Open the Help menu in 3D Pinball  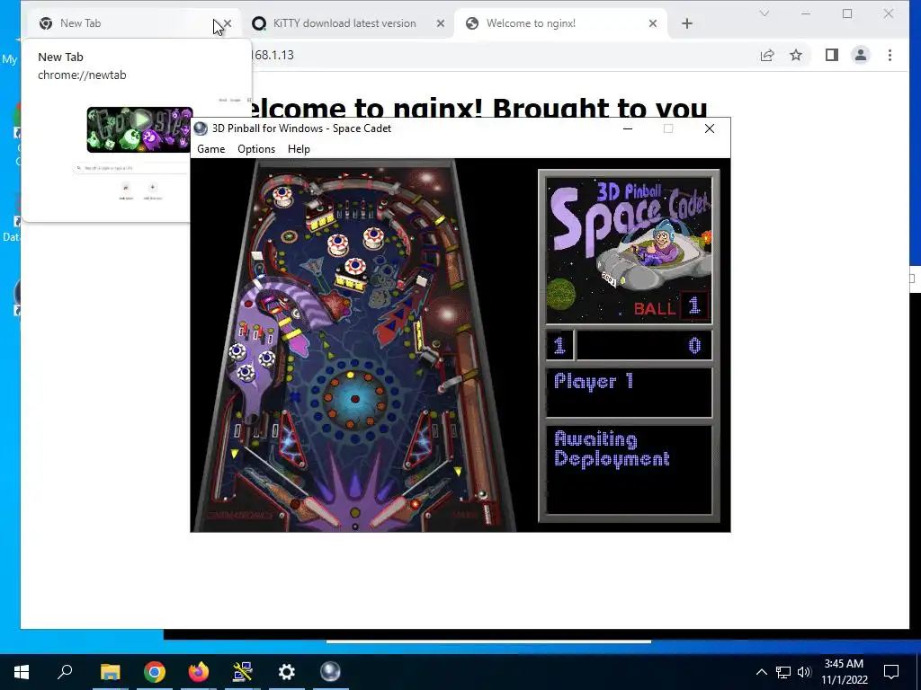[x=299, y=149]
